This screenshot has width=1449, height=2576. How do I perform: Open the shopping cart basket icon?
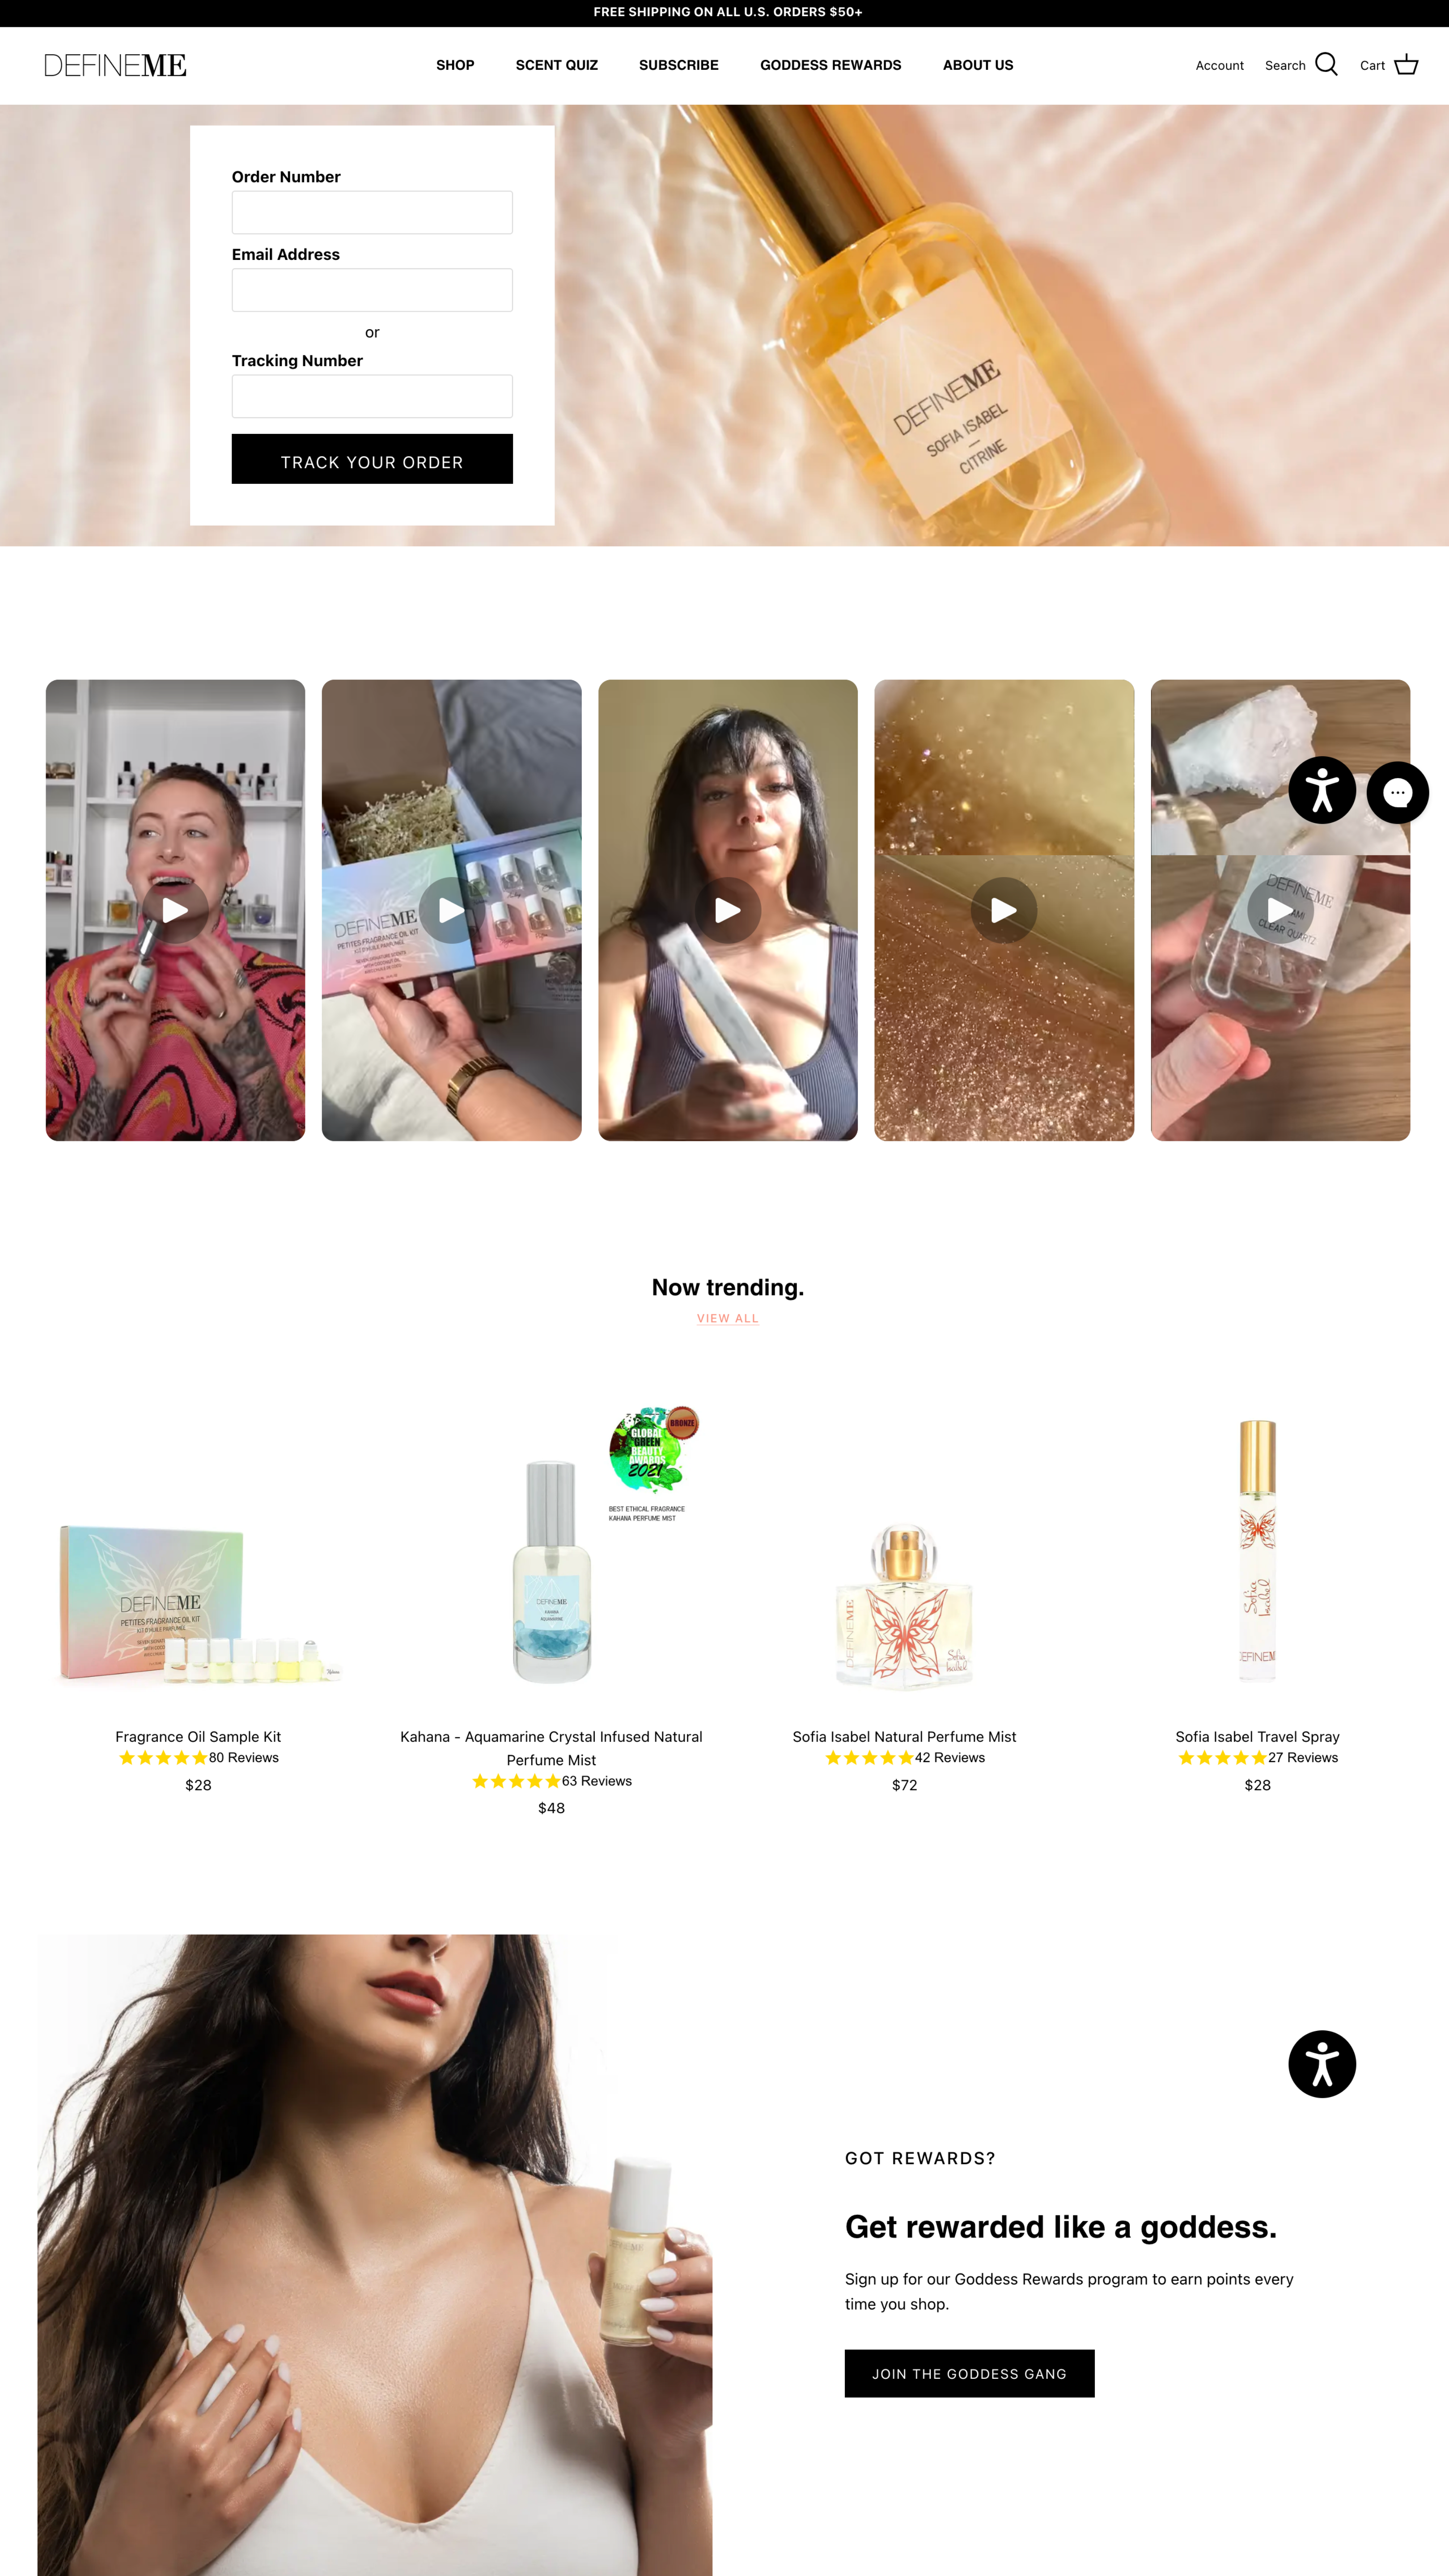pos(1406,65)
